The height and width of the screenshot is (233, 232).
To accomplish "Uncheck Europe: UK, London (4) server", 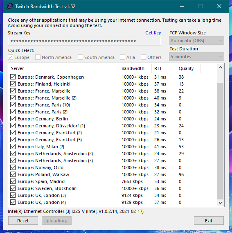I will (13, 202).
